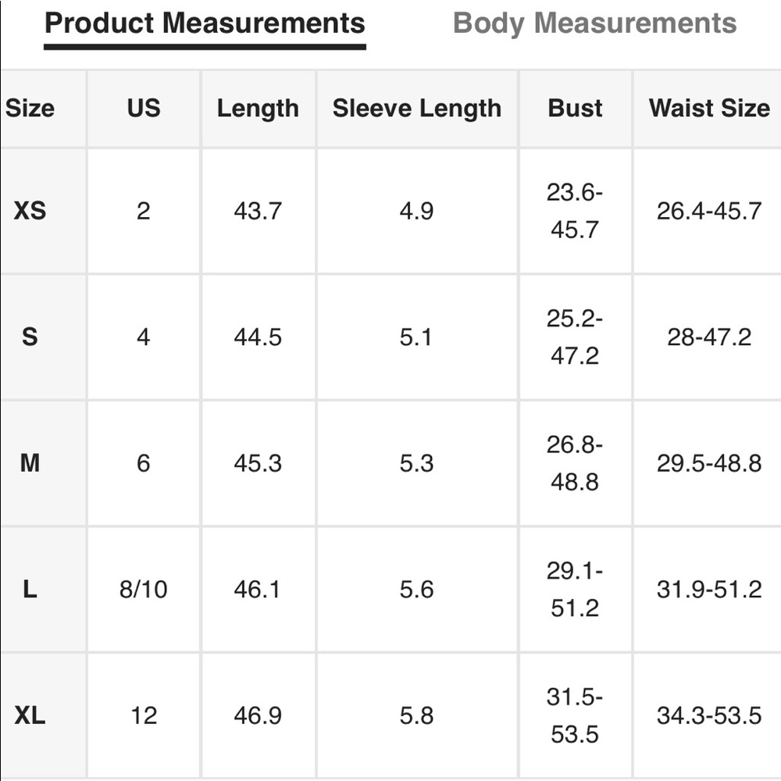This screenshot has height=781, width=781.
Task: Select the L sleeve length 5.6
Action: click(416, 589)
